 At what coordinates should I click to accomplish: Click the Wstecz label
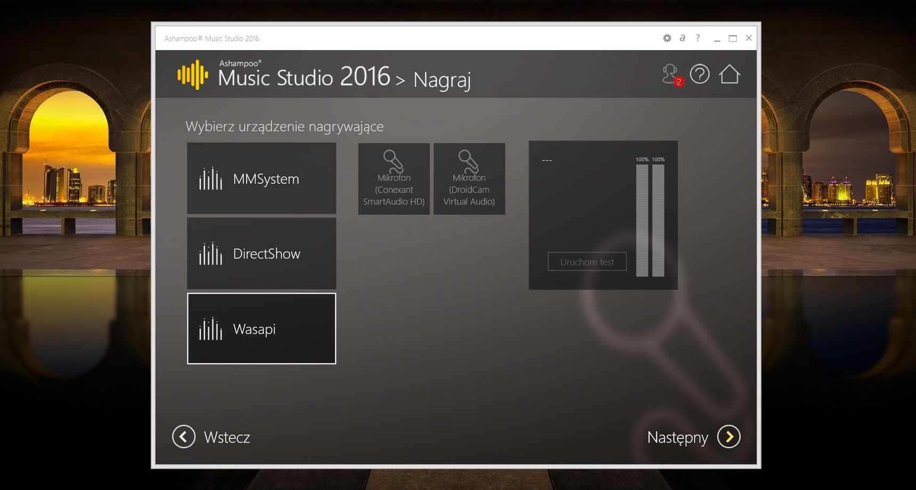(227, 437)
